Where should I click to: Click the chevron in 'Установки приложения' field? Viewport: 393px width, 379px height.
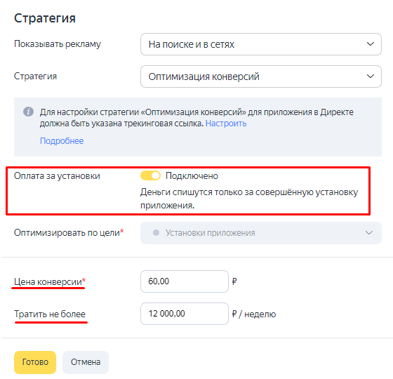coord(368,233)
